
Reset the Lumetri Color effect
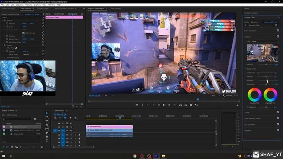(x=276, y=25)
